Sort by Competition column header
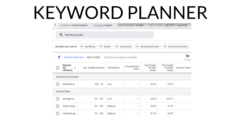 pyautogui.click(x=113, y=68)
